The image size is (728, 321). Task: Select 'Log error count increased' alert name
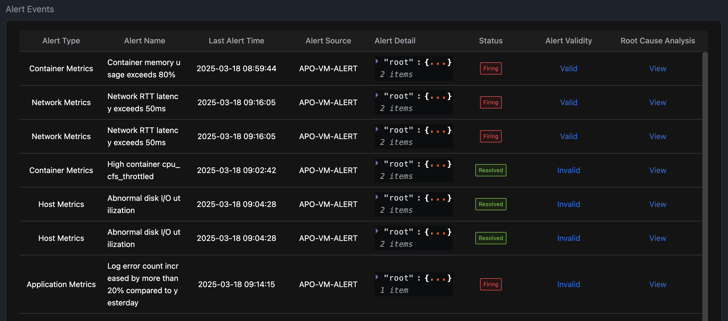(x=143, y=284)
